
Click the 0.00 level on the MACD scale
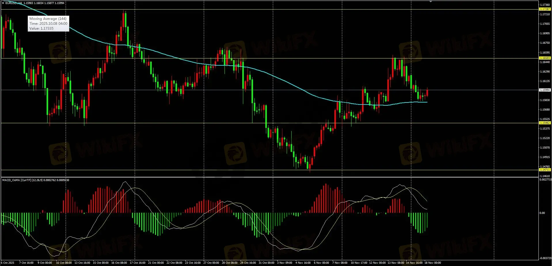pos(542,213)
